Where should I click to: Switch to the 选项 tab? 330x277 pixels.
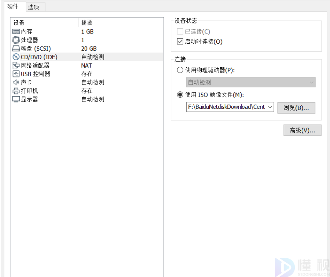click(x=33, y=7)
